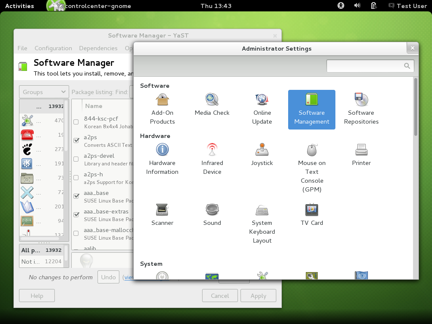The image size is (432, 324).
Task: Open the TV Card configuration
Action: (312, 215)
